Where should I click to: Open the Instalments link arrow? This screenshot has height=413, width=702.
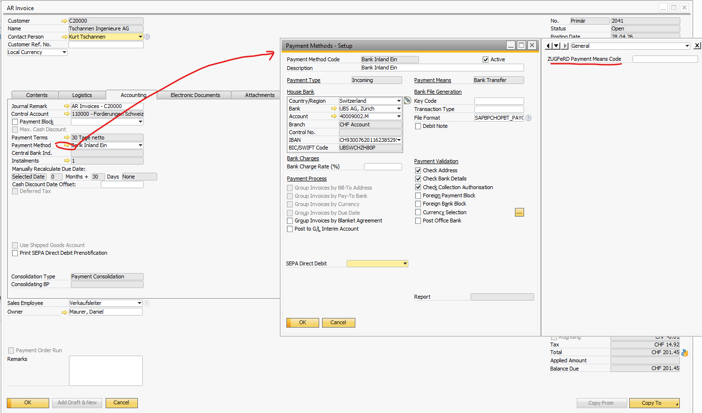[67, 161]
